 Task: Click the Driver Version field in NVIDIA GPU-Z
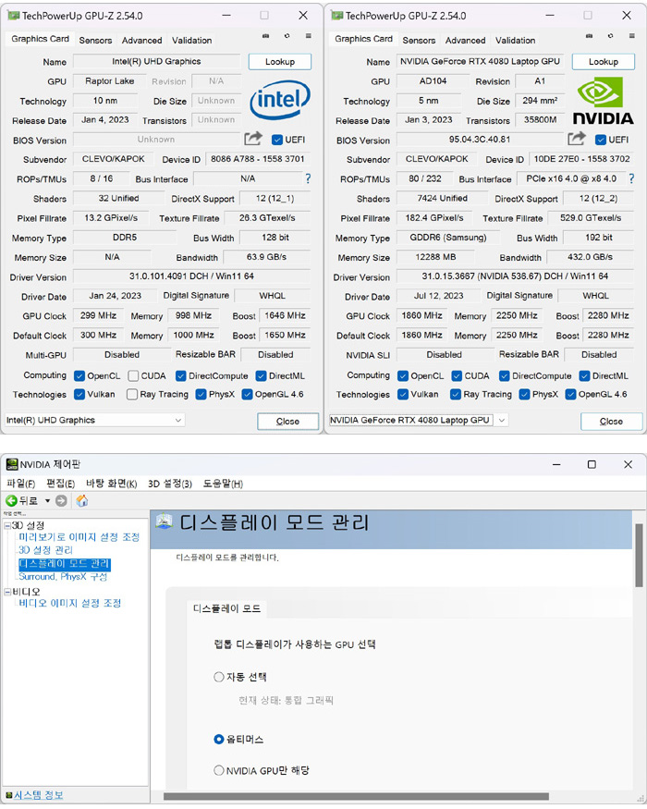pyautogui.click(x=515, y=276)
